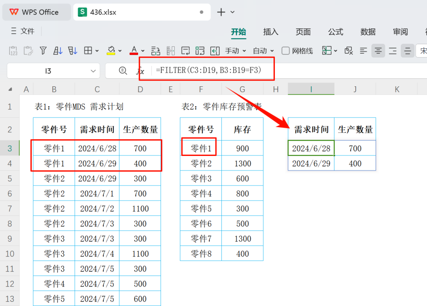Select the 436.xlsx document tab

(x=142, y=12)
